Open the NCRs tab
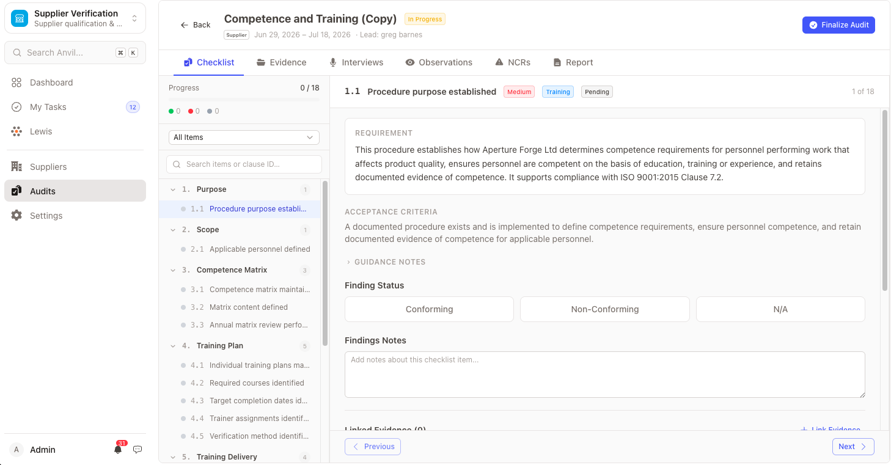 click(512, 62)
